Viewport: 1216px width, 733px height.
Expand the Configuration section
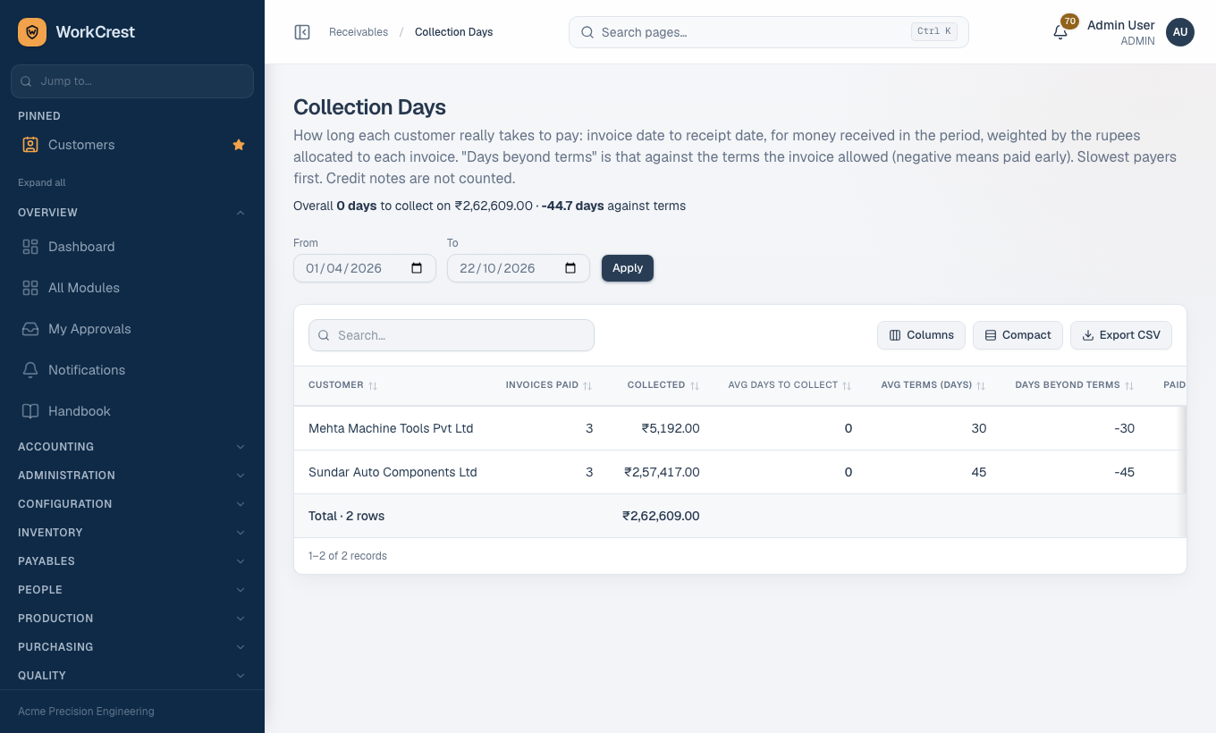pyautogui.click(x=132, y=504)
